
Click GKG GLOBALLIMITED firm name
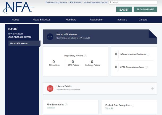[20, 37]
